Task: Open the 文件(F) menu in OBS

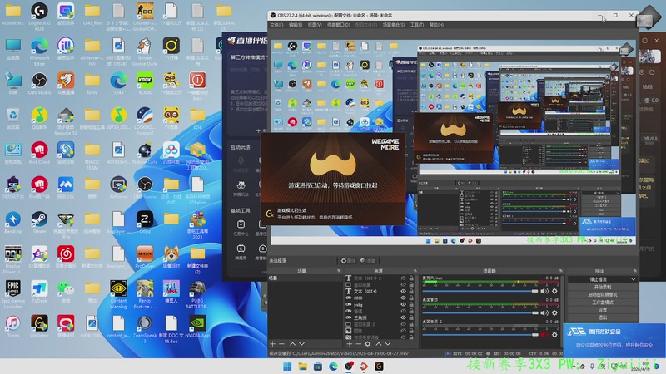Action: point(276,25)
